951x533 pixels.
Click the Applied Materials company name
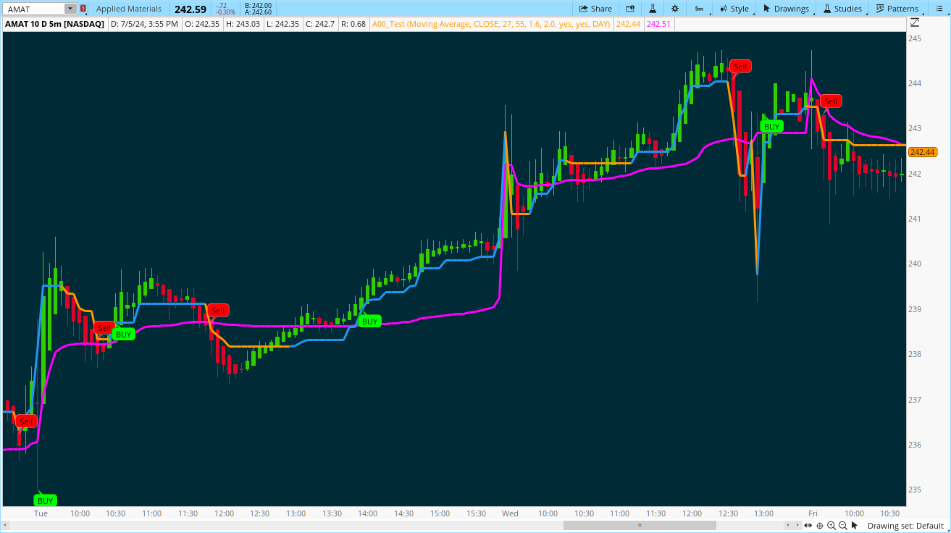(x=129, y=9)
